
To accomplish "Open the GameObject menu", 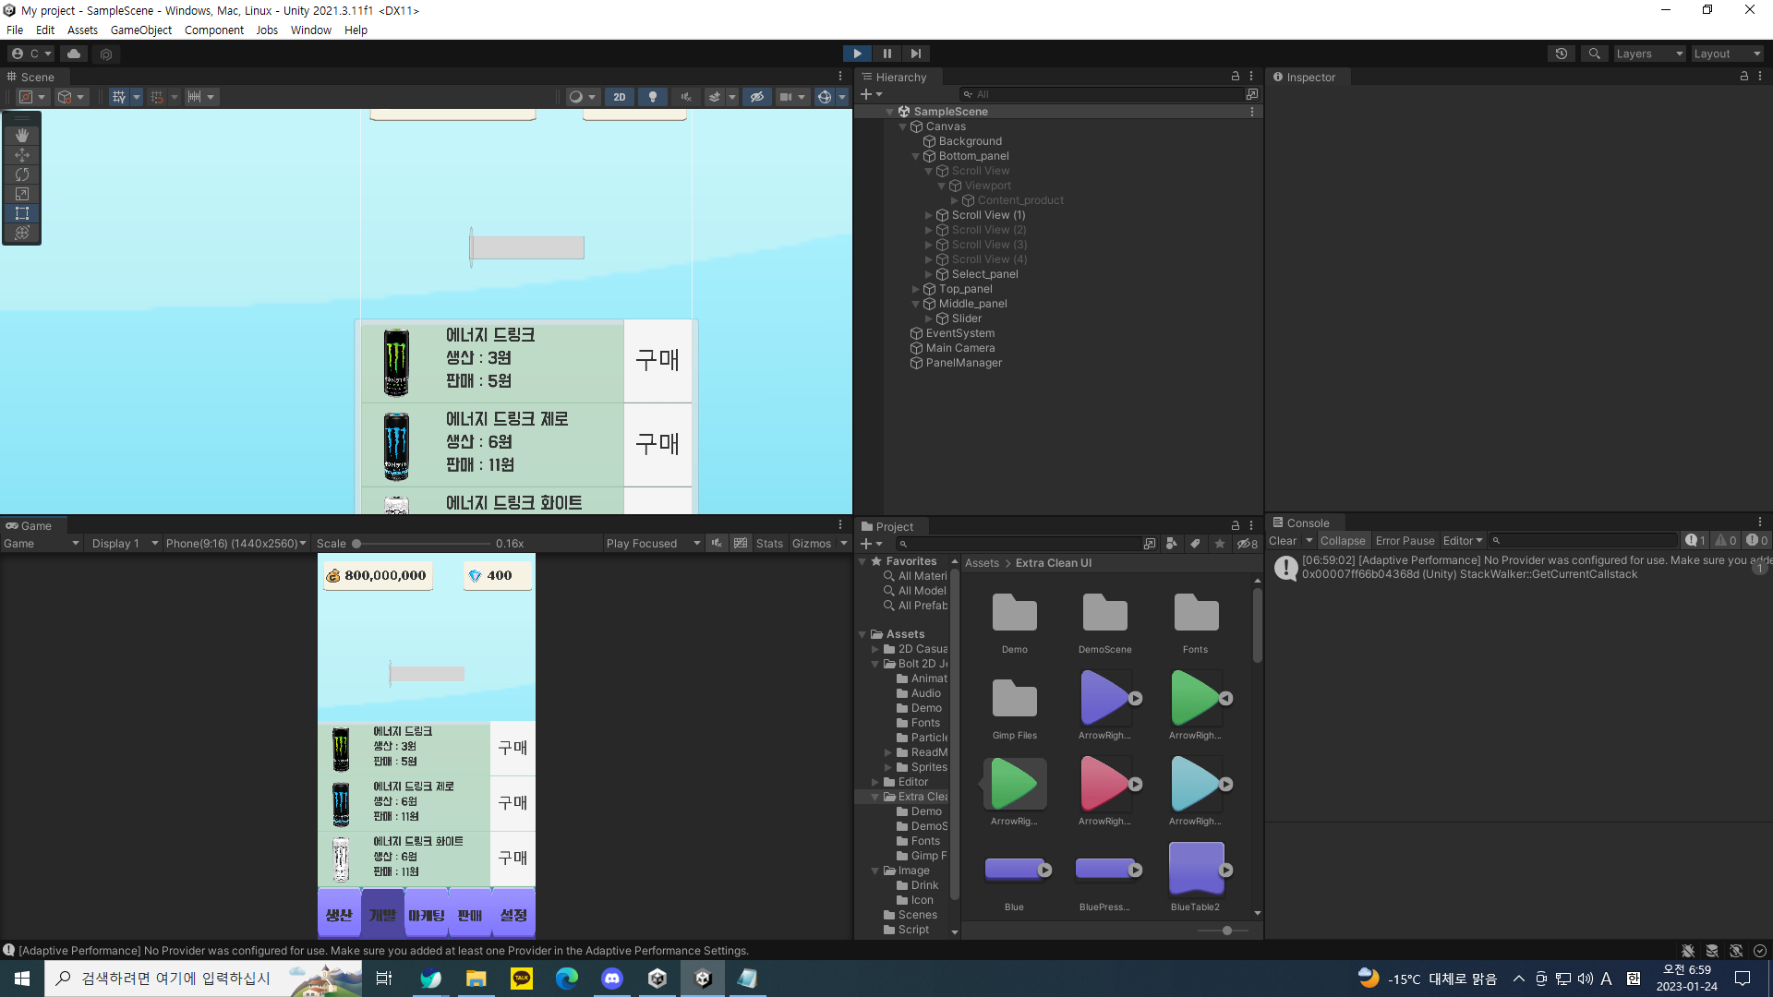I will pyautogui.click(x=140, y=30).
